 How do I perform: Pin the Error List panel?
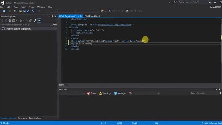tap(219, 89)
